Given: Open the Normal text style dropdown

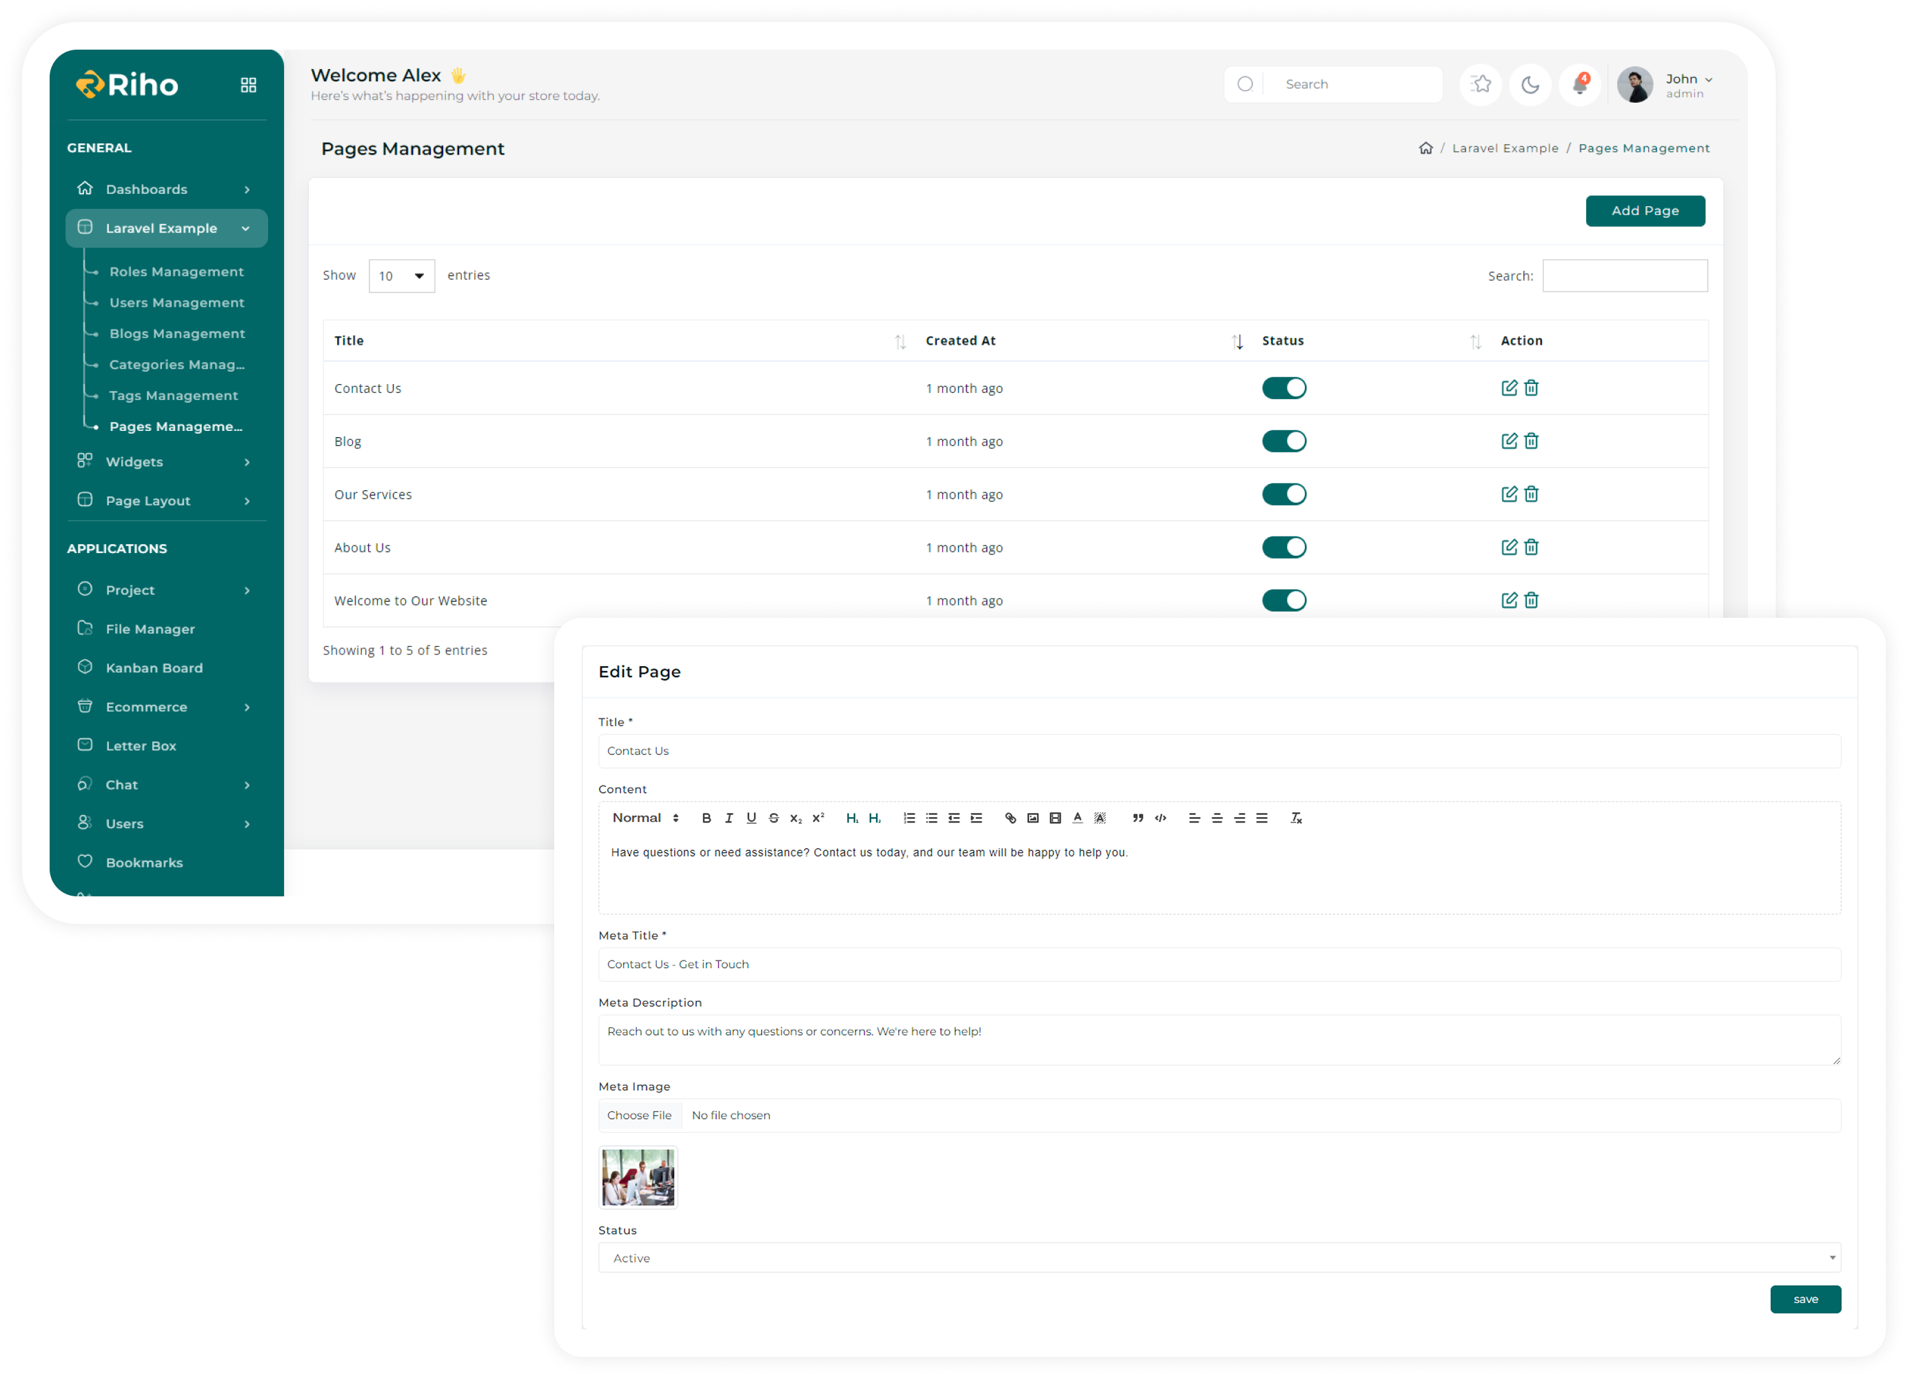Looking at the screenshot, I should 645,818.
